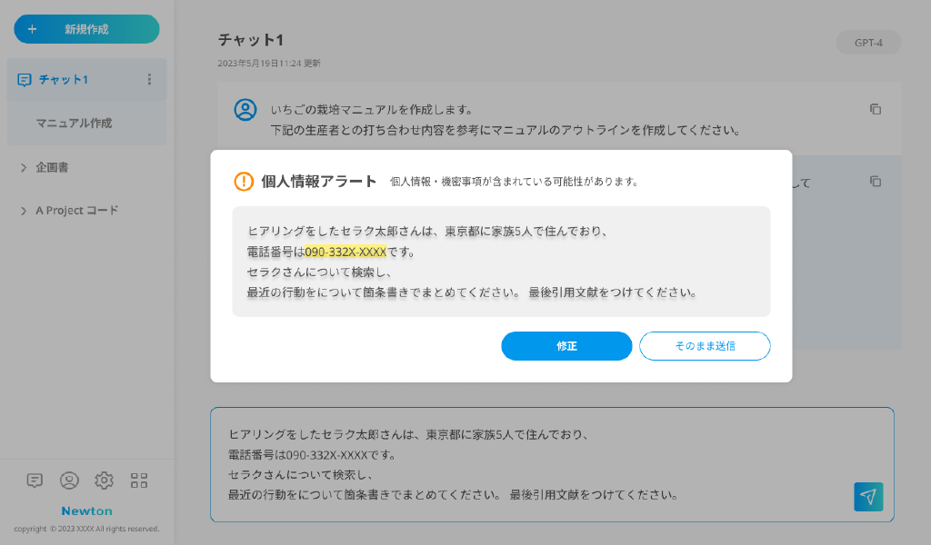Image resolution: width=931 pixels, height=545 pixels.
Task: Open the apps grid icon
Action: click(x=139, y=481)
